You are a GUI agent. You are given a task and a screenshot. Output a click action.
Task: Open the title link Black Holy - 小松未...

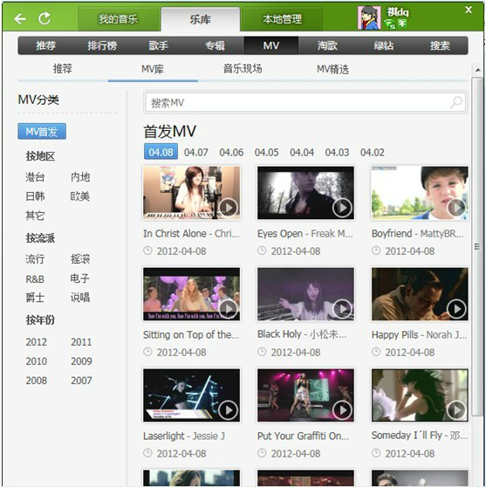[302, 334]
